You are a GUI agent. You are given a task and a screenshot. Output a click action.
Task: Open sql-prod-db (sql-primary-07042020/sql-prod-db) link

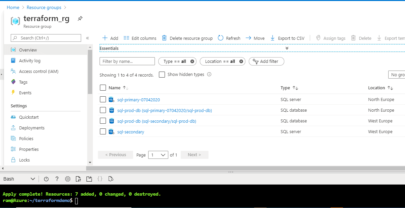165,110
